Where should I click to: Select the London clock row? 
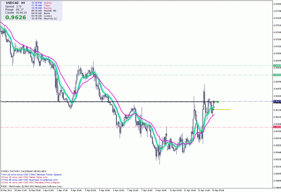coord(41,16)
